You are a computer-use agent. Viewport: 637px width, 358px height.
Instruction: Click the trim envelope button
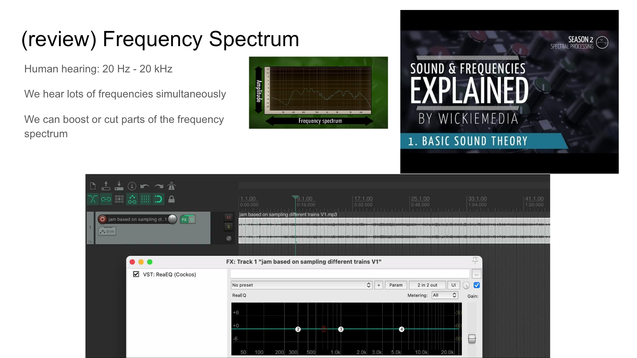[107, 232]
